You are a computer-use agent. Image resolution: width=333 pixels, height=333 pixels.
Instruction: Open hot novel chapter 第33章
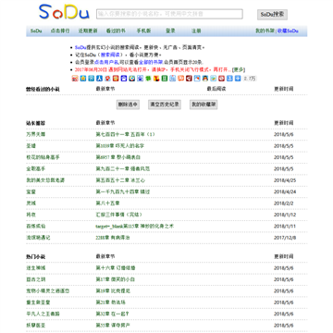point(113,326)
